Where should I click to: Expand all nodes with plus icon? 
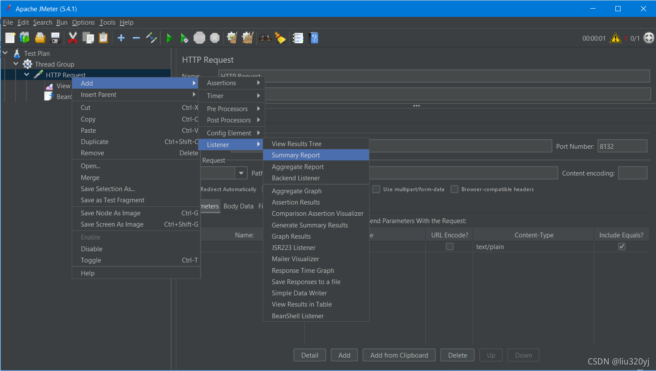coord(121,38)
